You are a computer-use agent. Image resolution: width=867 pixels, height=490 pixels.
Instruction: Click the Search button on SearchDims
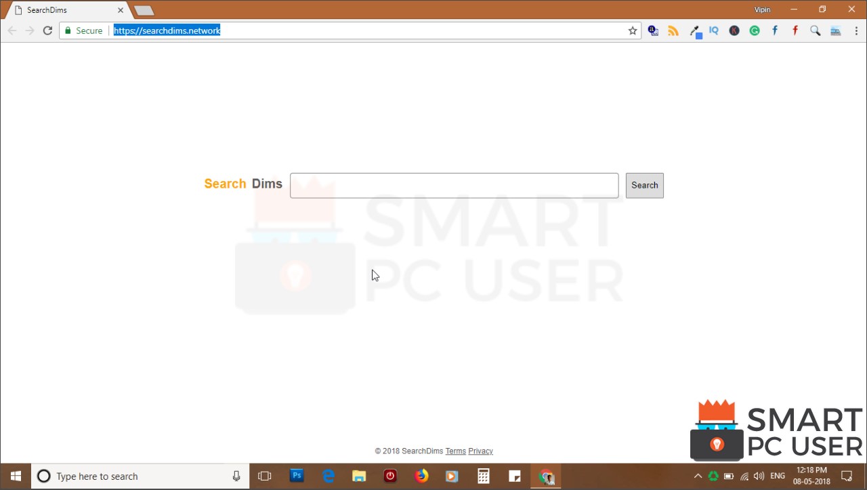coord(644,185)
